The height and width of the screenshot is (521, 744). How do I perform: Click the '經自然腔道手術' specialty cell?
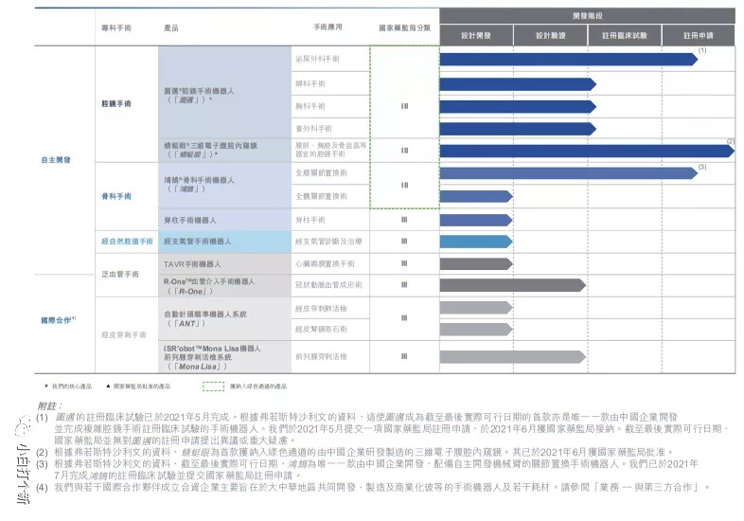tap(127, 242)
